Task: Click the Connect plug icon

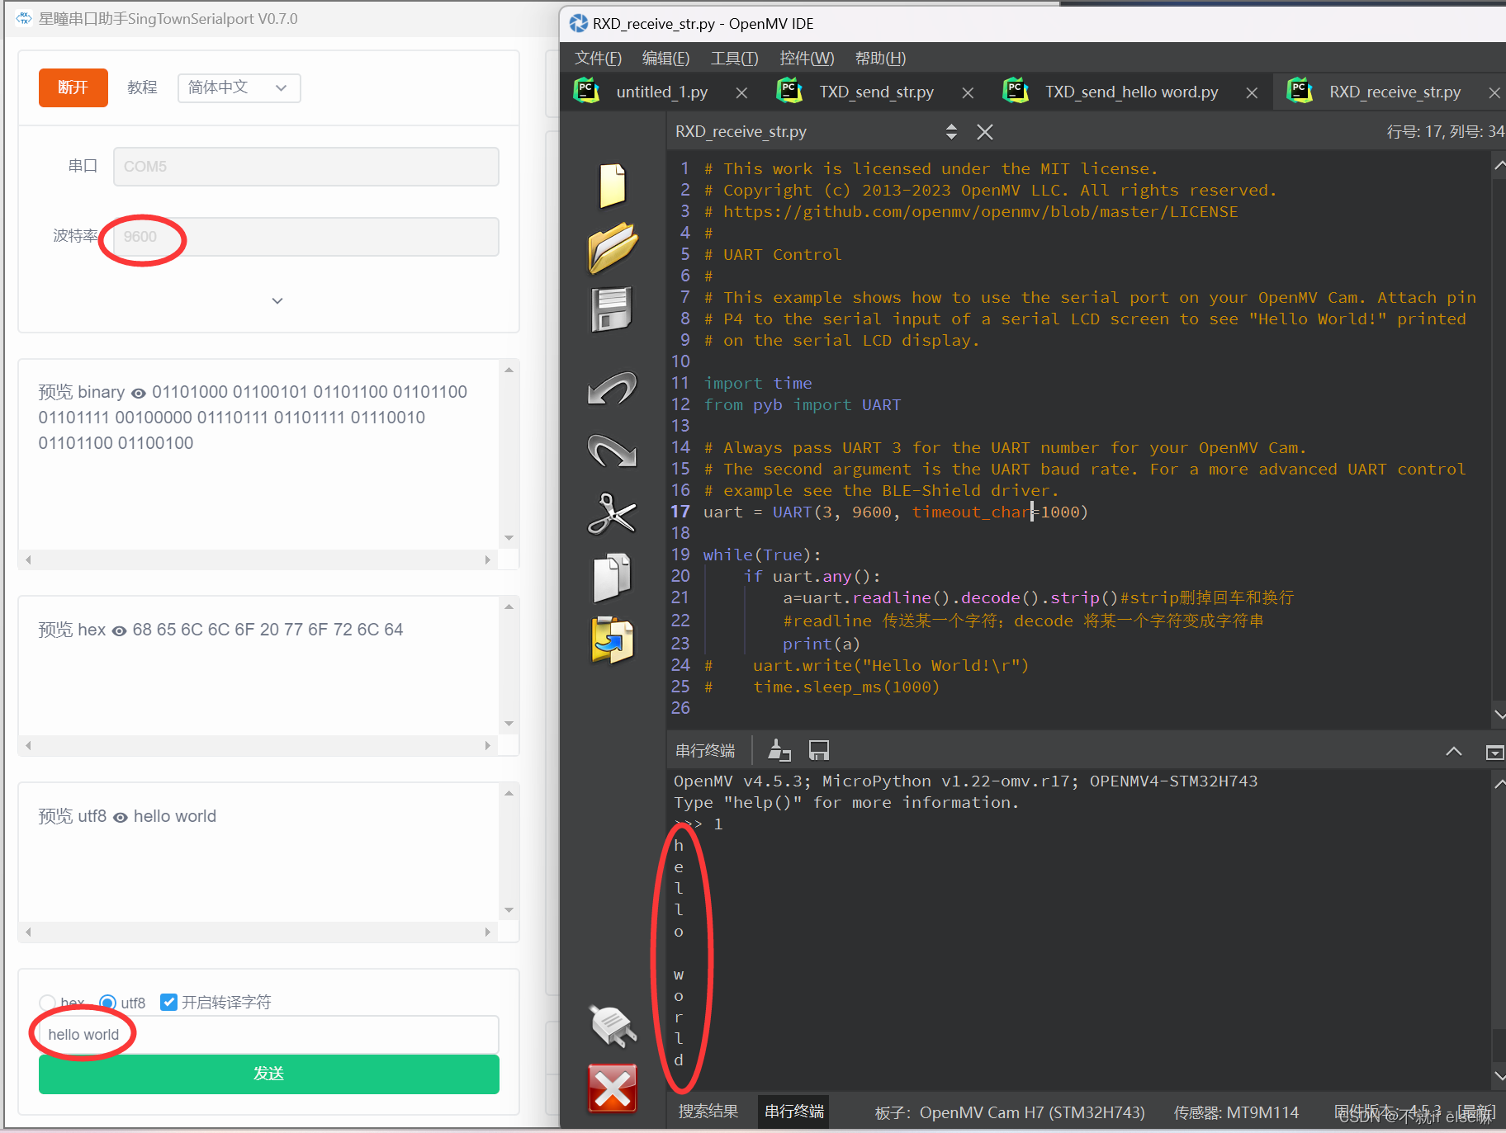Action: click(x=612, y=1026)
